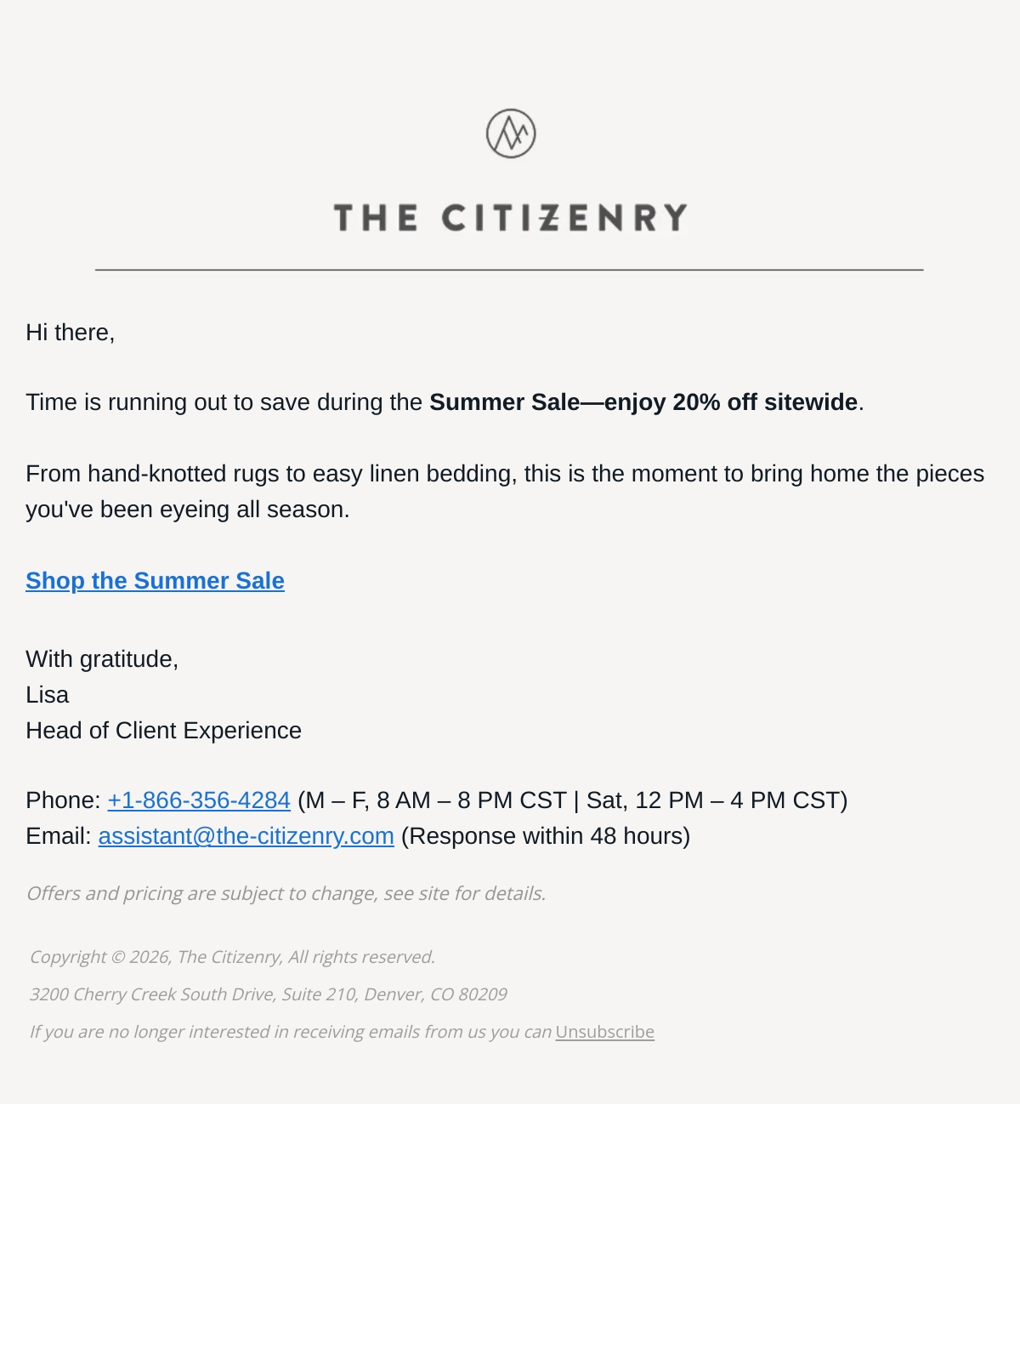Click 'Head of Client Experience' title
This screenshot has width=1020, height=1361.
(x=163, y=731)
